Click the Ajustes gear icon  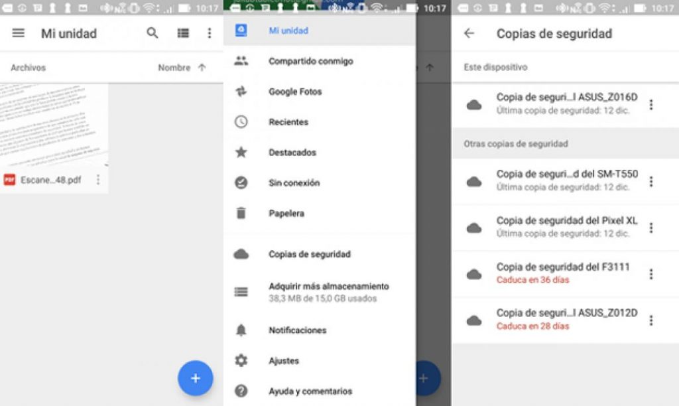241,360
